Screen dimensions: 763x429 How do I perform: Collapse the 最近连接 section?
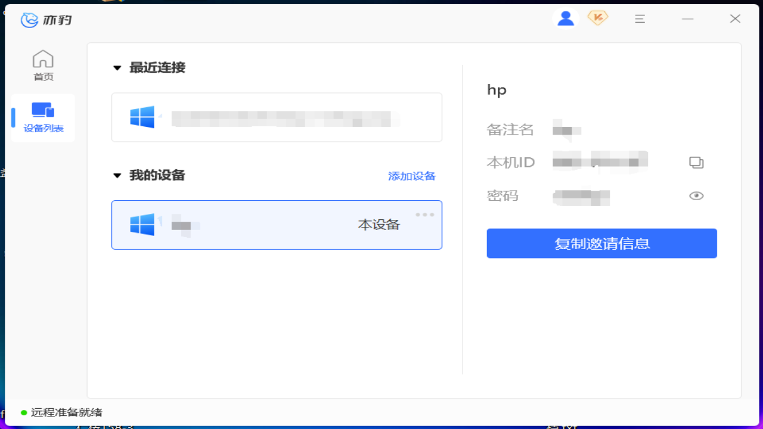click(x=117, y=68)
